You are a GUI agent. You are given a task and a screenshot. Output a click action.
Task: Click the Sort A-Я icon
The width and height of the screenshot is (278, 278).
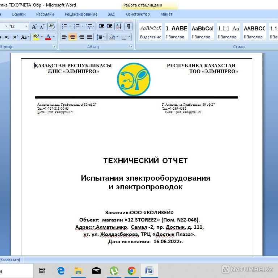click(118, 26)
